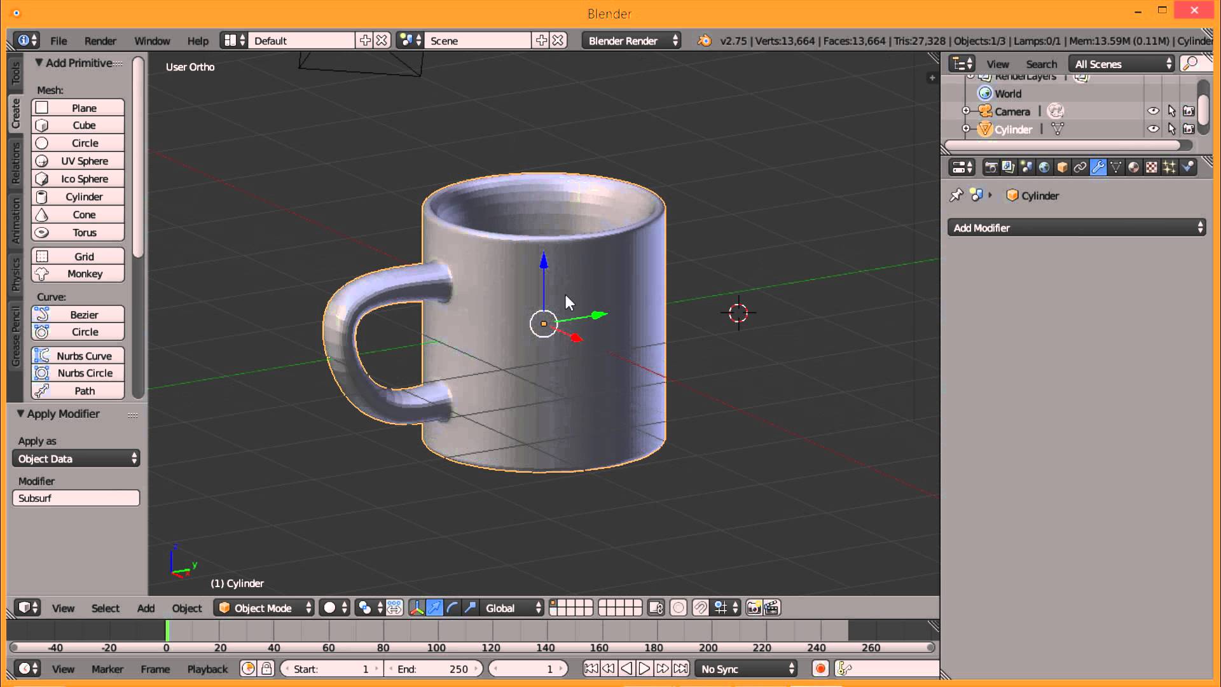1221x687 pixels.
Task: Click the Render layers icon in outliner
Action: click(984, 76)
